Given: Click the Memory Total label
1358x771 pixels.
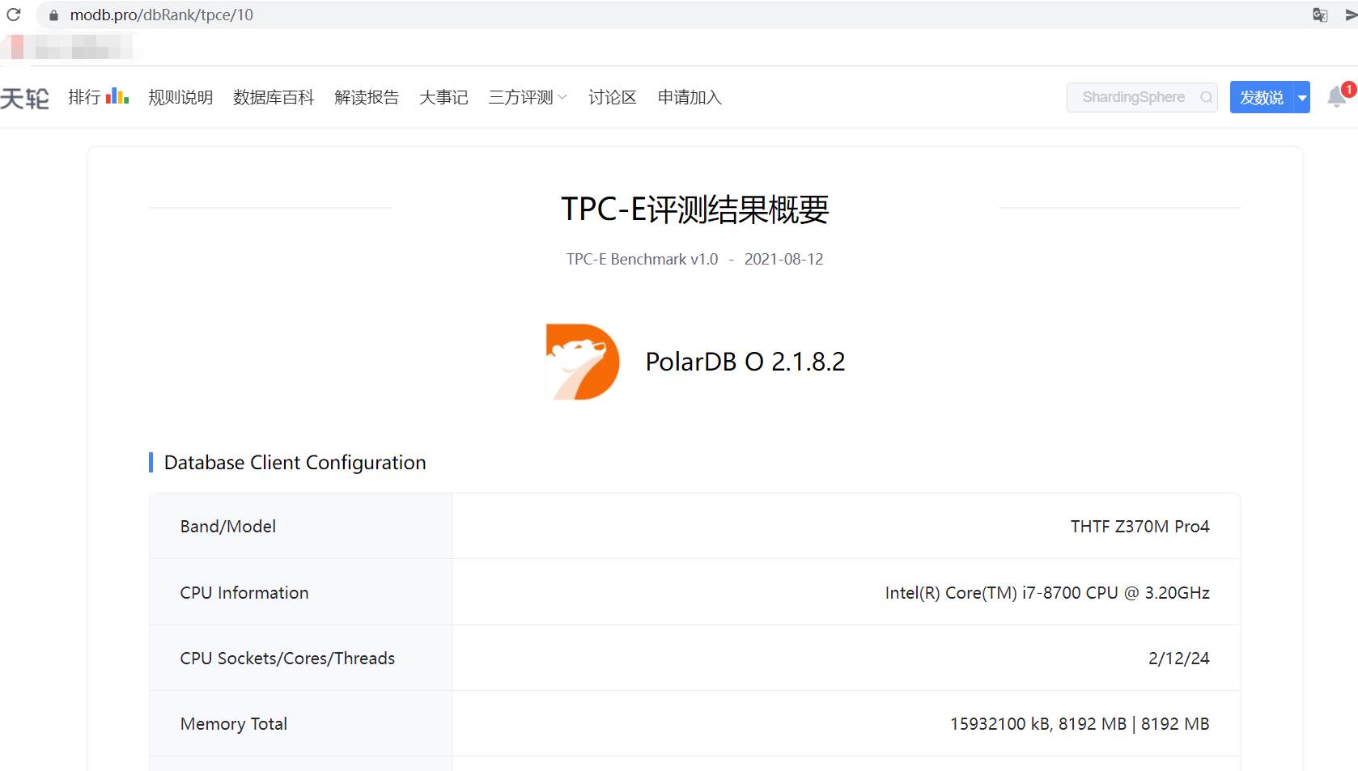Looking at the screenshot, I should (234, 724).
